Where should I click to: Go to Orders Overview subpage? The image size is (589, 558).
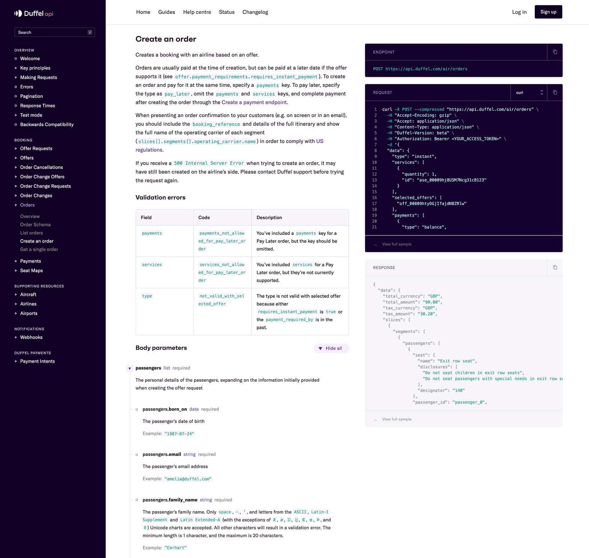point(30,216)
